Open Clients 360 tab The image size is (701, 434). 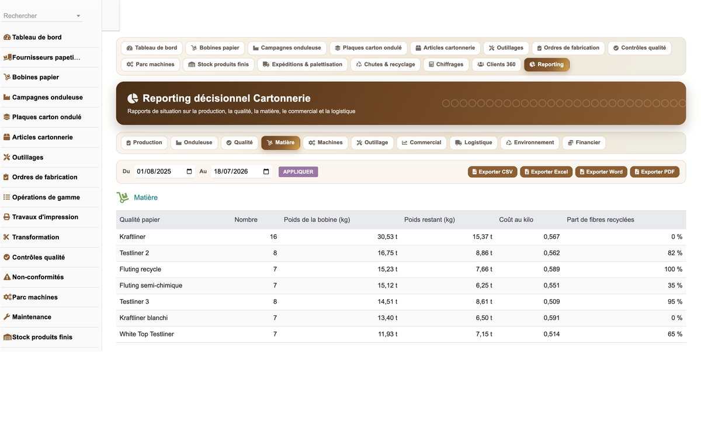click(x=497, y=64)
